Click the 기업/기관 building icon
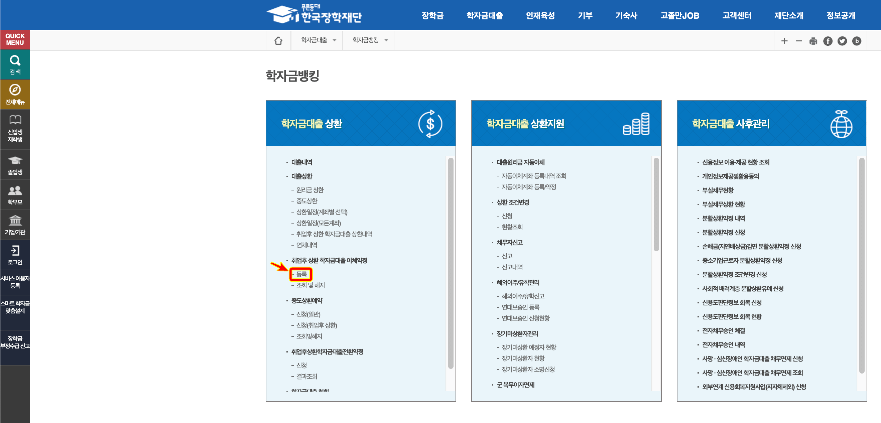 (15, 224)
